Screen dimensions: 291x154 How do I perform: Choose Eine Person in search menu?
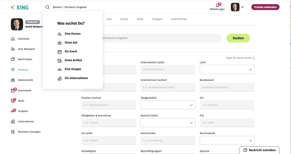pyautogui.click(x=72, y=34)
